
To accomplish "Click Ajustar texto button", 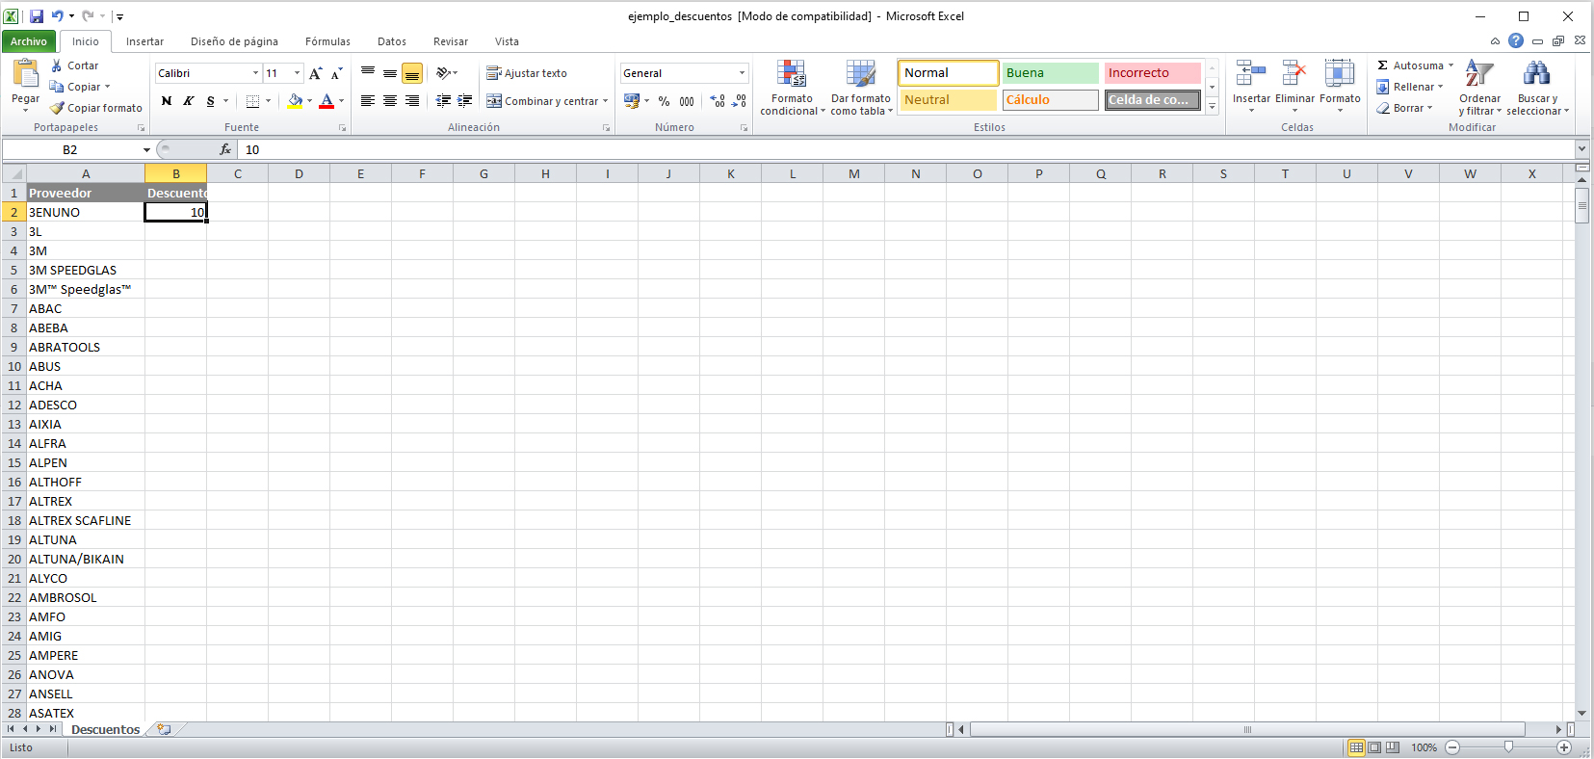I will point(526,73).
